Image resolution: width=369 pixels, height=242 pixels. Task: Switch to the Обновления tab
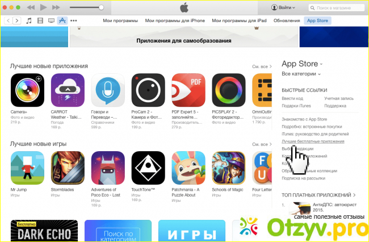(287, 20)
